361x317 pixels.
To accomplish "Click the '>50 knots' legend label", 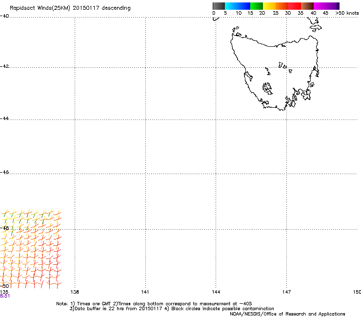I will 347,13.
